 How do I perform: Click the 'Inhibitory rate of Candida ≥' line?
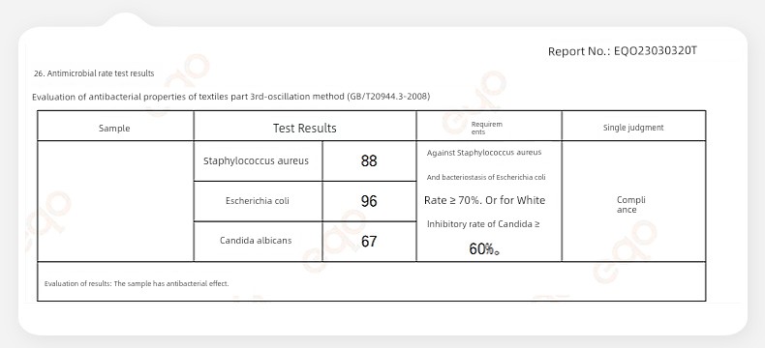pos(483,224)
